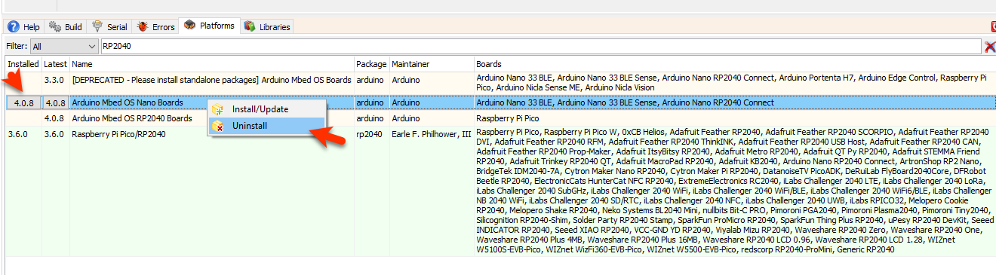Open the Filter dropdown set to All
996x275 pixels.
[64, 46]
